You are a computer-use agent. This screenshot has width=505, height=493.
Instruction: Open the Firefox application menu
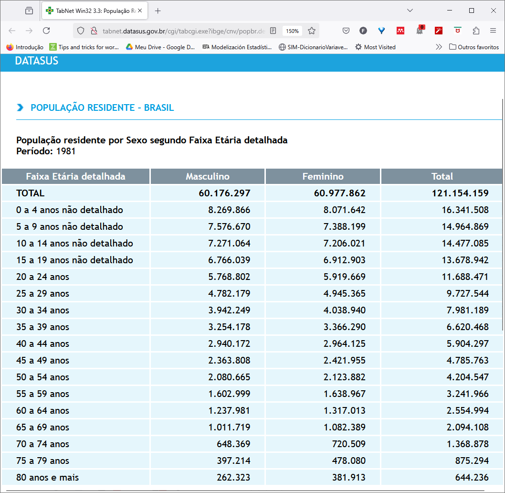(x=493, y=31)
